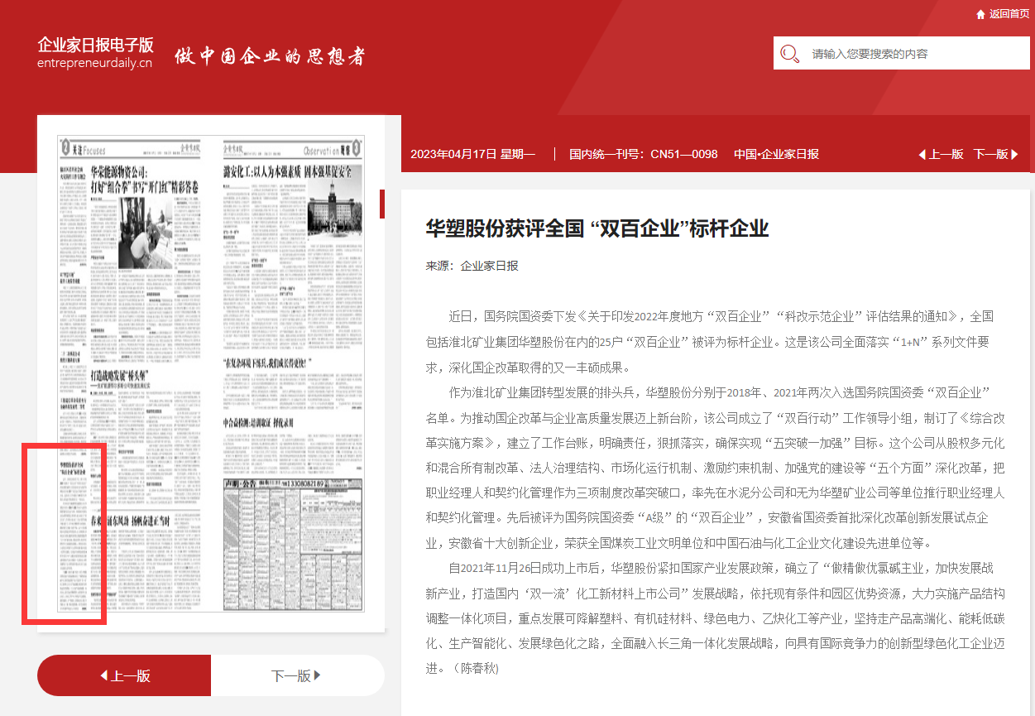Select the 打造战略发展"桥头堡" article

pyautogui.click(x=137, y=376)
